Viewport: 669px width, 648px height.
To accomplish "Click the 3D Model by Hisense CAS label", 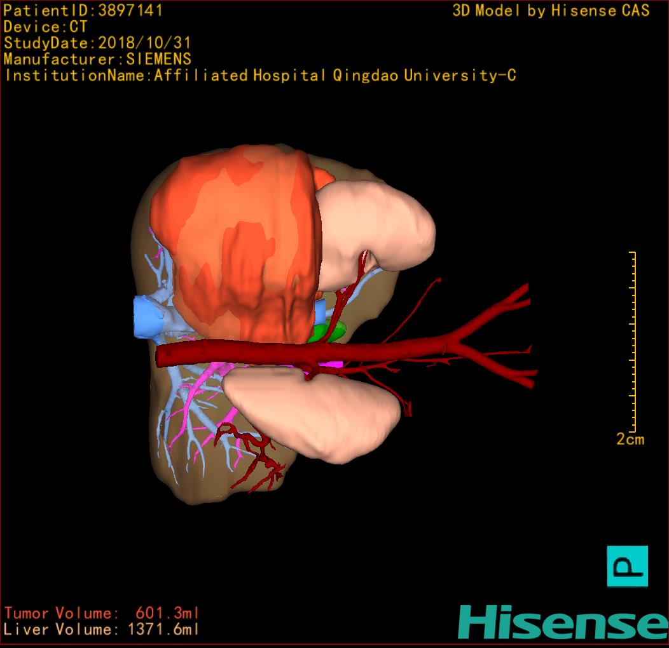I will click(551, 10).
